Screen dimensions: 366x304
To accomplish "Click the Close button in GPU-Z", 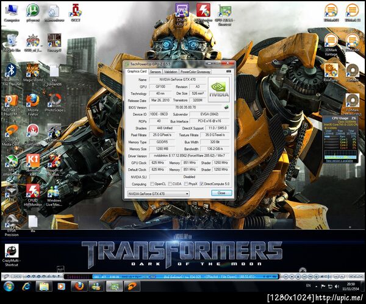I will (221, 193).
